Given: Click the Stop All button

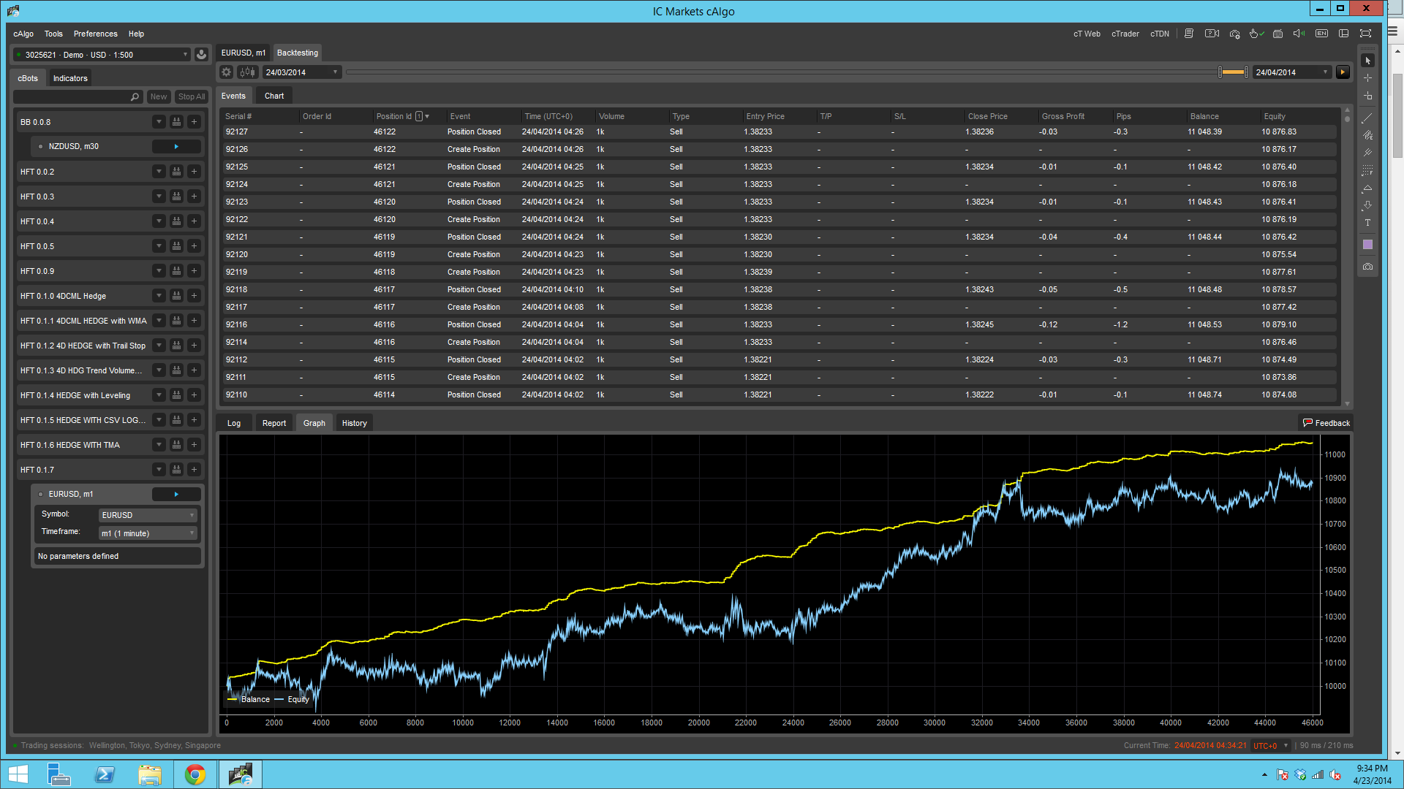Looking at the screenshot, I should (x=192, y=96).
